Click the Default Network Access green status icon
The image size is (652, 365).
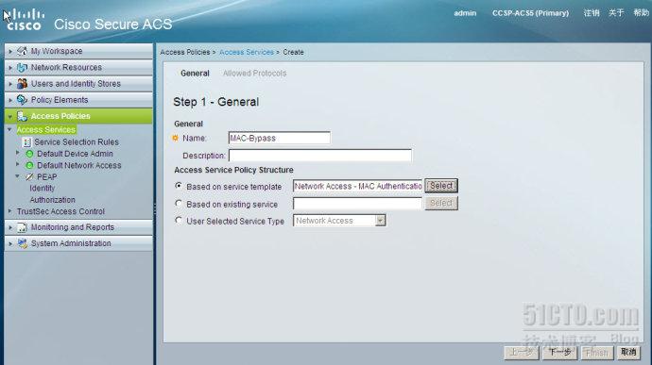29,165
